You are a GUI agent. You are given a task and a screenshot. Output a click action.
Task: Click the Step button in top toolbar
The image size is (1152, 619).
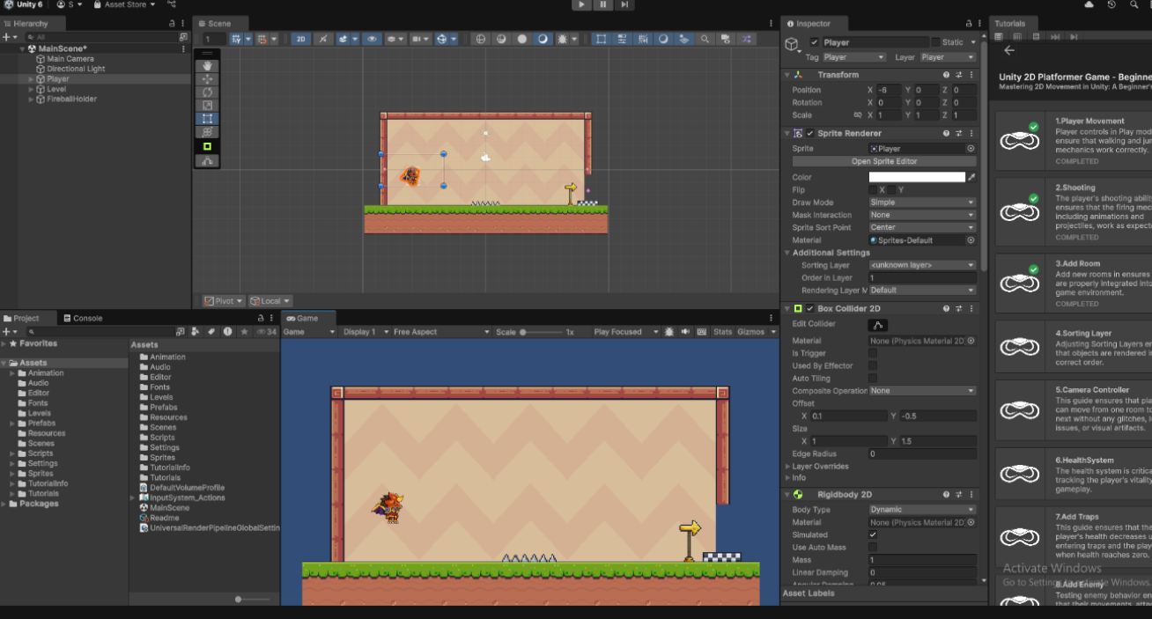624,5
